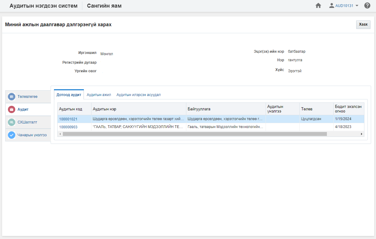
Task: Open the Төлөвлөгөө side tab
Action: 28,97
